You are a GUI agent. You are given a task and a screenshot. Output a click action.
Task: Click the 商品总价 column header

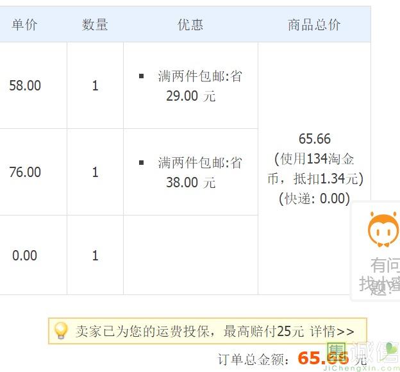coord(314,25)
